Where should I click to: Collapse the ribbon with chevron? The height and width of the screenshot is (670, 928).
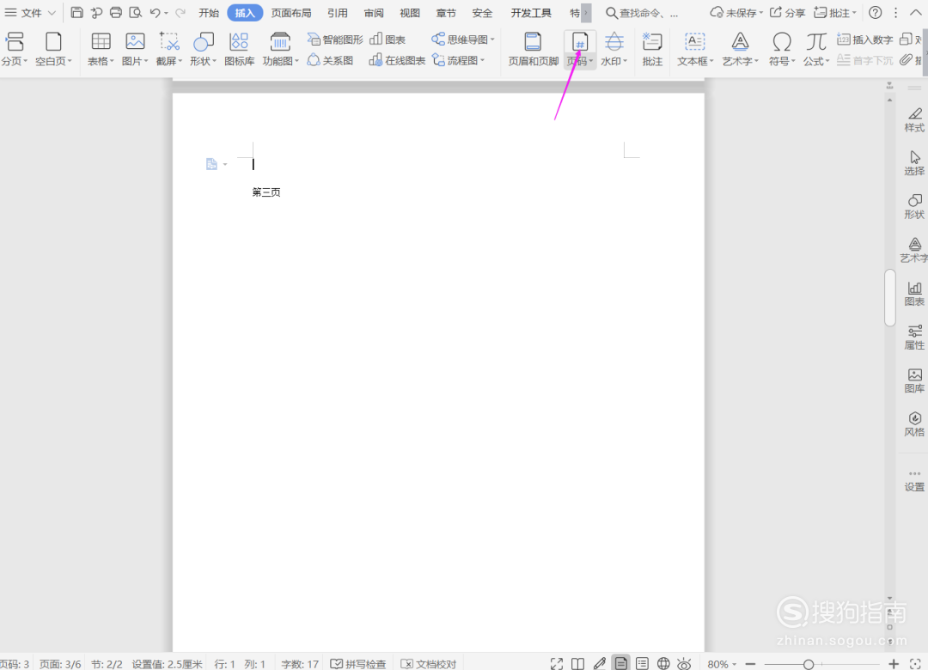pyautogui.click(x=916, y=12)
